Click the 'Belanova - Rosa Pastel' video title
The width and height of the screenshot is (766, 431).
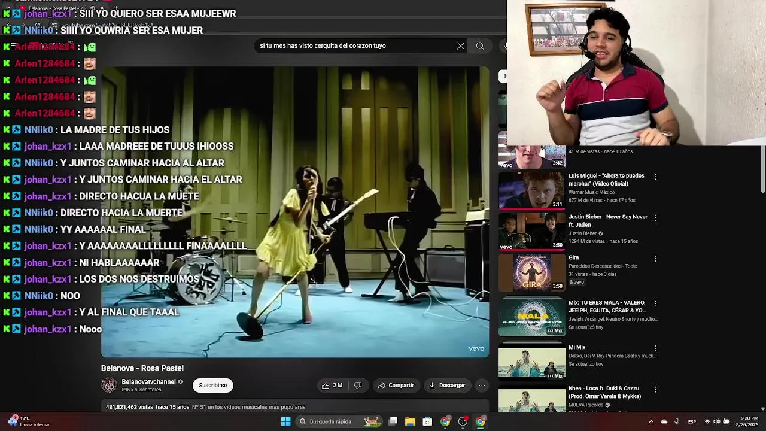point(142,368)
